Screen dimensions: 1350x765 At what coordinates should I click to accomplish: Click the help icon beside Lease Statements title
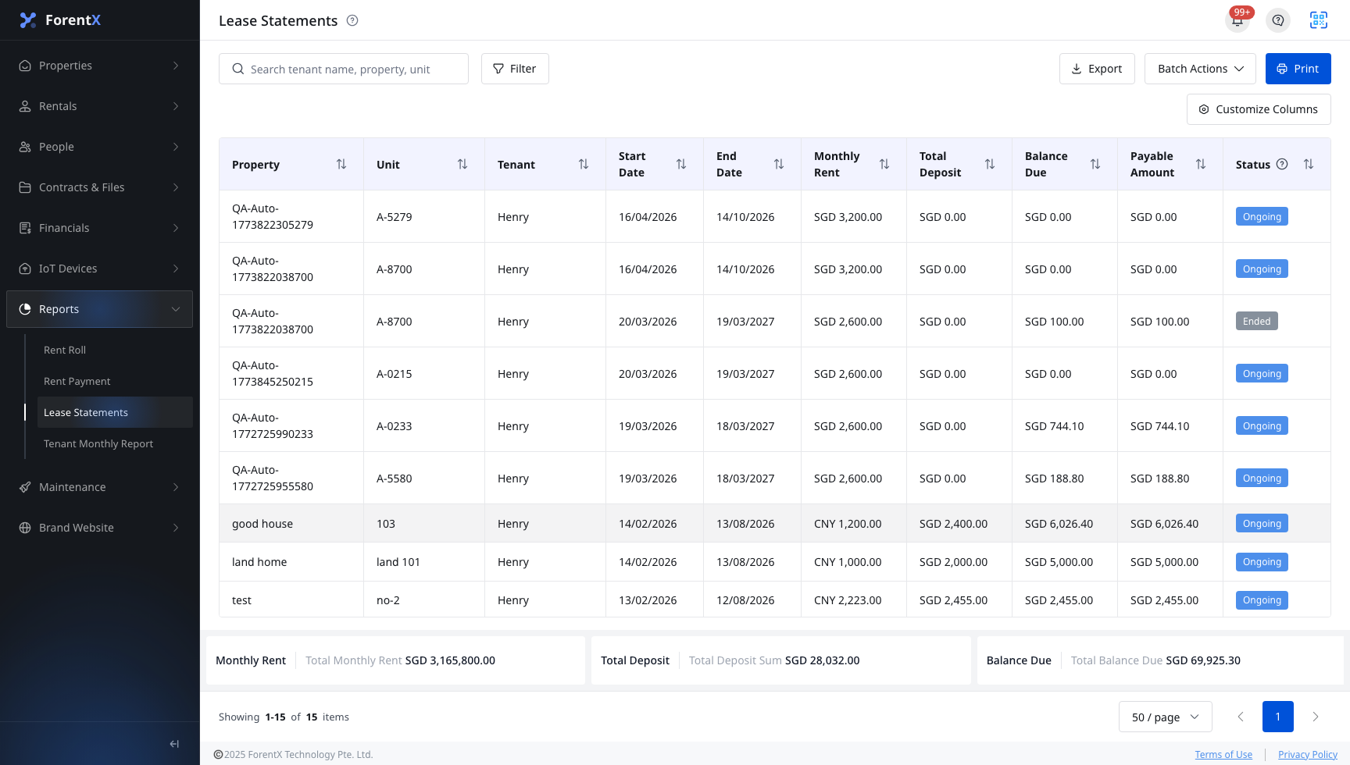352,20
